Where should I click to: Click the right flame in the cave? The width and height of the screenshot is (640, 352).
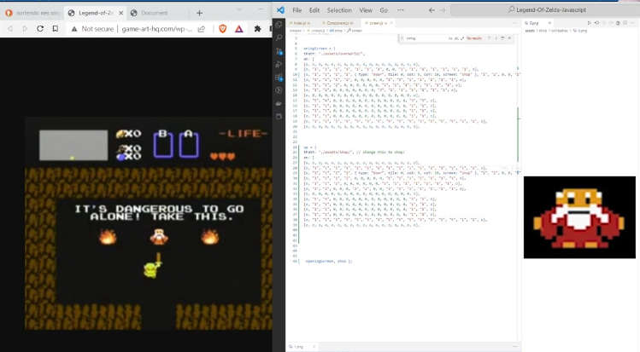(210, 236)
